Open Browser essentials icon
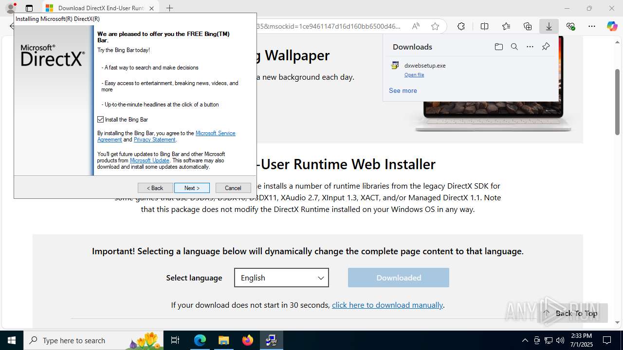This screenshot has height=350, width=623. [x=570, y=26]
